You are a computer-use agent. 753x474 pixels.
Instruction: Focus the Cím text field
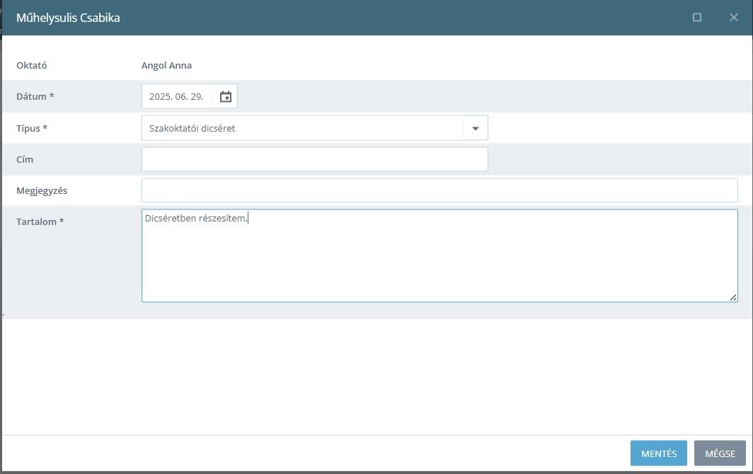point(314,159)
